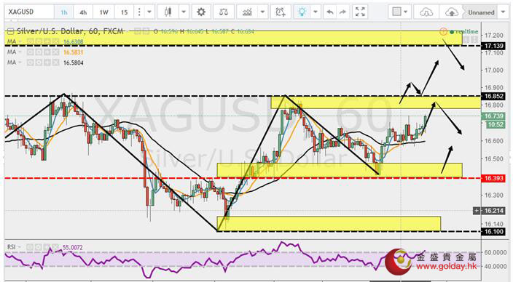Click the redo arrow in toolbar

pyautogui.click(x=342, y=12)
